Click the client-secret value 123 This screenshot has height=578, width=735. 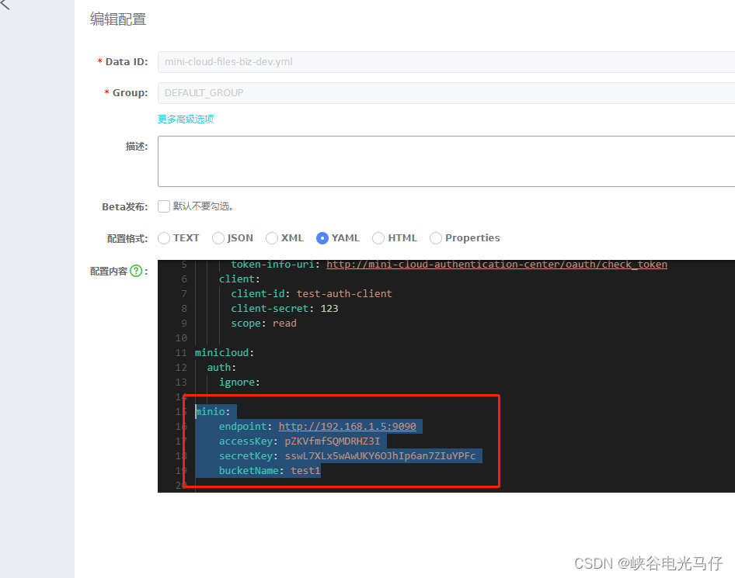(x=329, y=309)
